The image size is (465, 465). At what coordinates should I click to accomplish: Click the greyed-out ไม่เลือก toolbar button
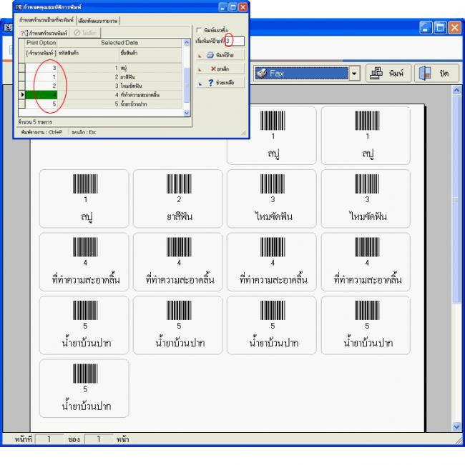point(86,33)
